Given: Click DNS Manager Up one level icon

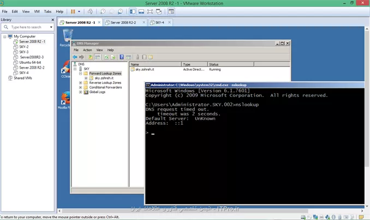Looking at the screenshot, I should [91, 57].
